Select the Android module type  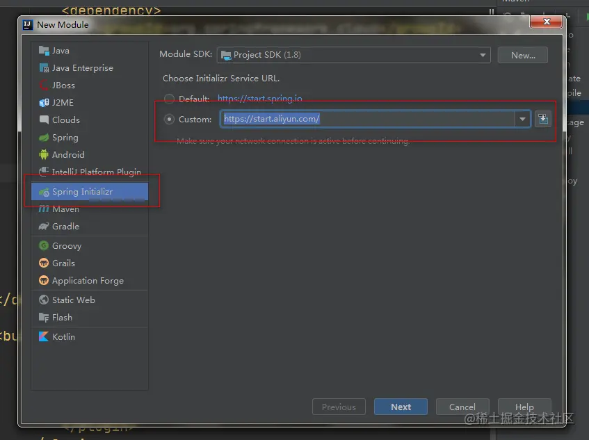[90, 155]
